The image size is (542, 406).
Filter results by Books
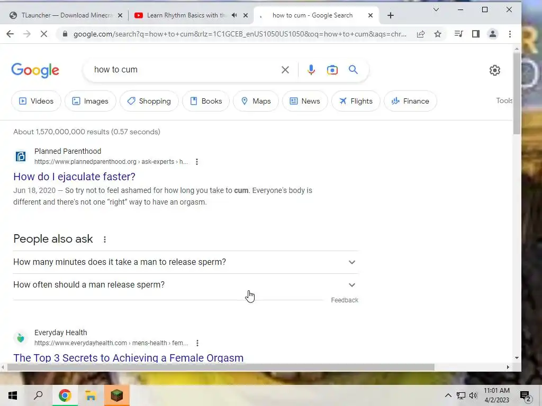pyautogui.click(x=206, y=101)
